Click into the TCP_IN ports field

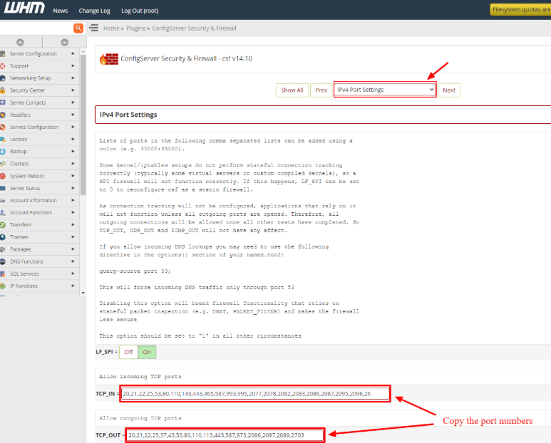click(x=255, y=394)
